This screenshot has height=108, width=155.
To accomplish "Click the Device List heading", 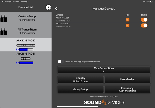I will click(x=26, y=7).
